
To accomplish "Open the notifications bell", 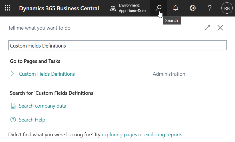I will 176,8.
